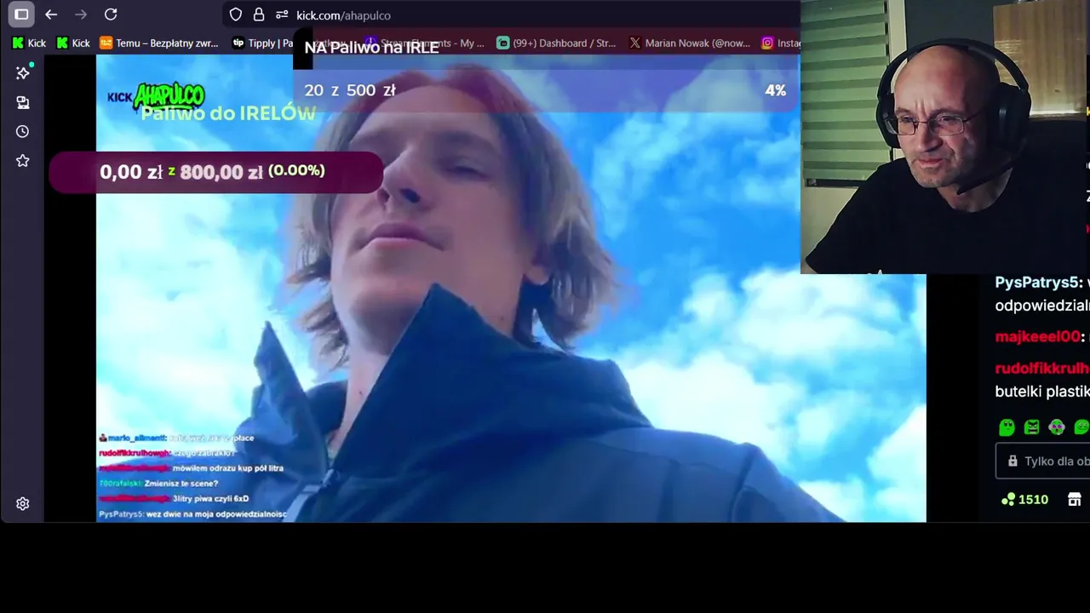The image size is (1090, 613).
Task: Click the webcam overlay of streamer
Action: point(945,136)
